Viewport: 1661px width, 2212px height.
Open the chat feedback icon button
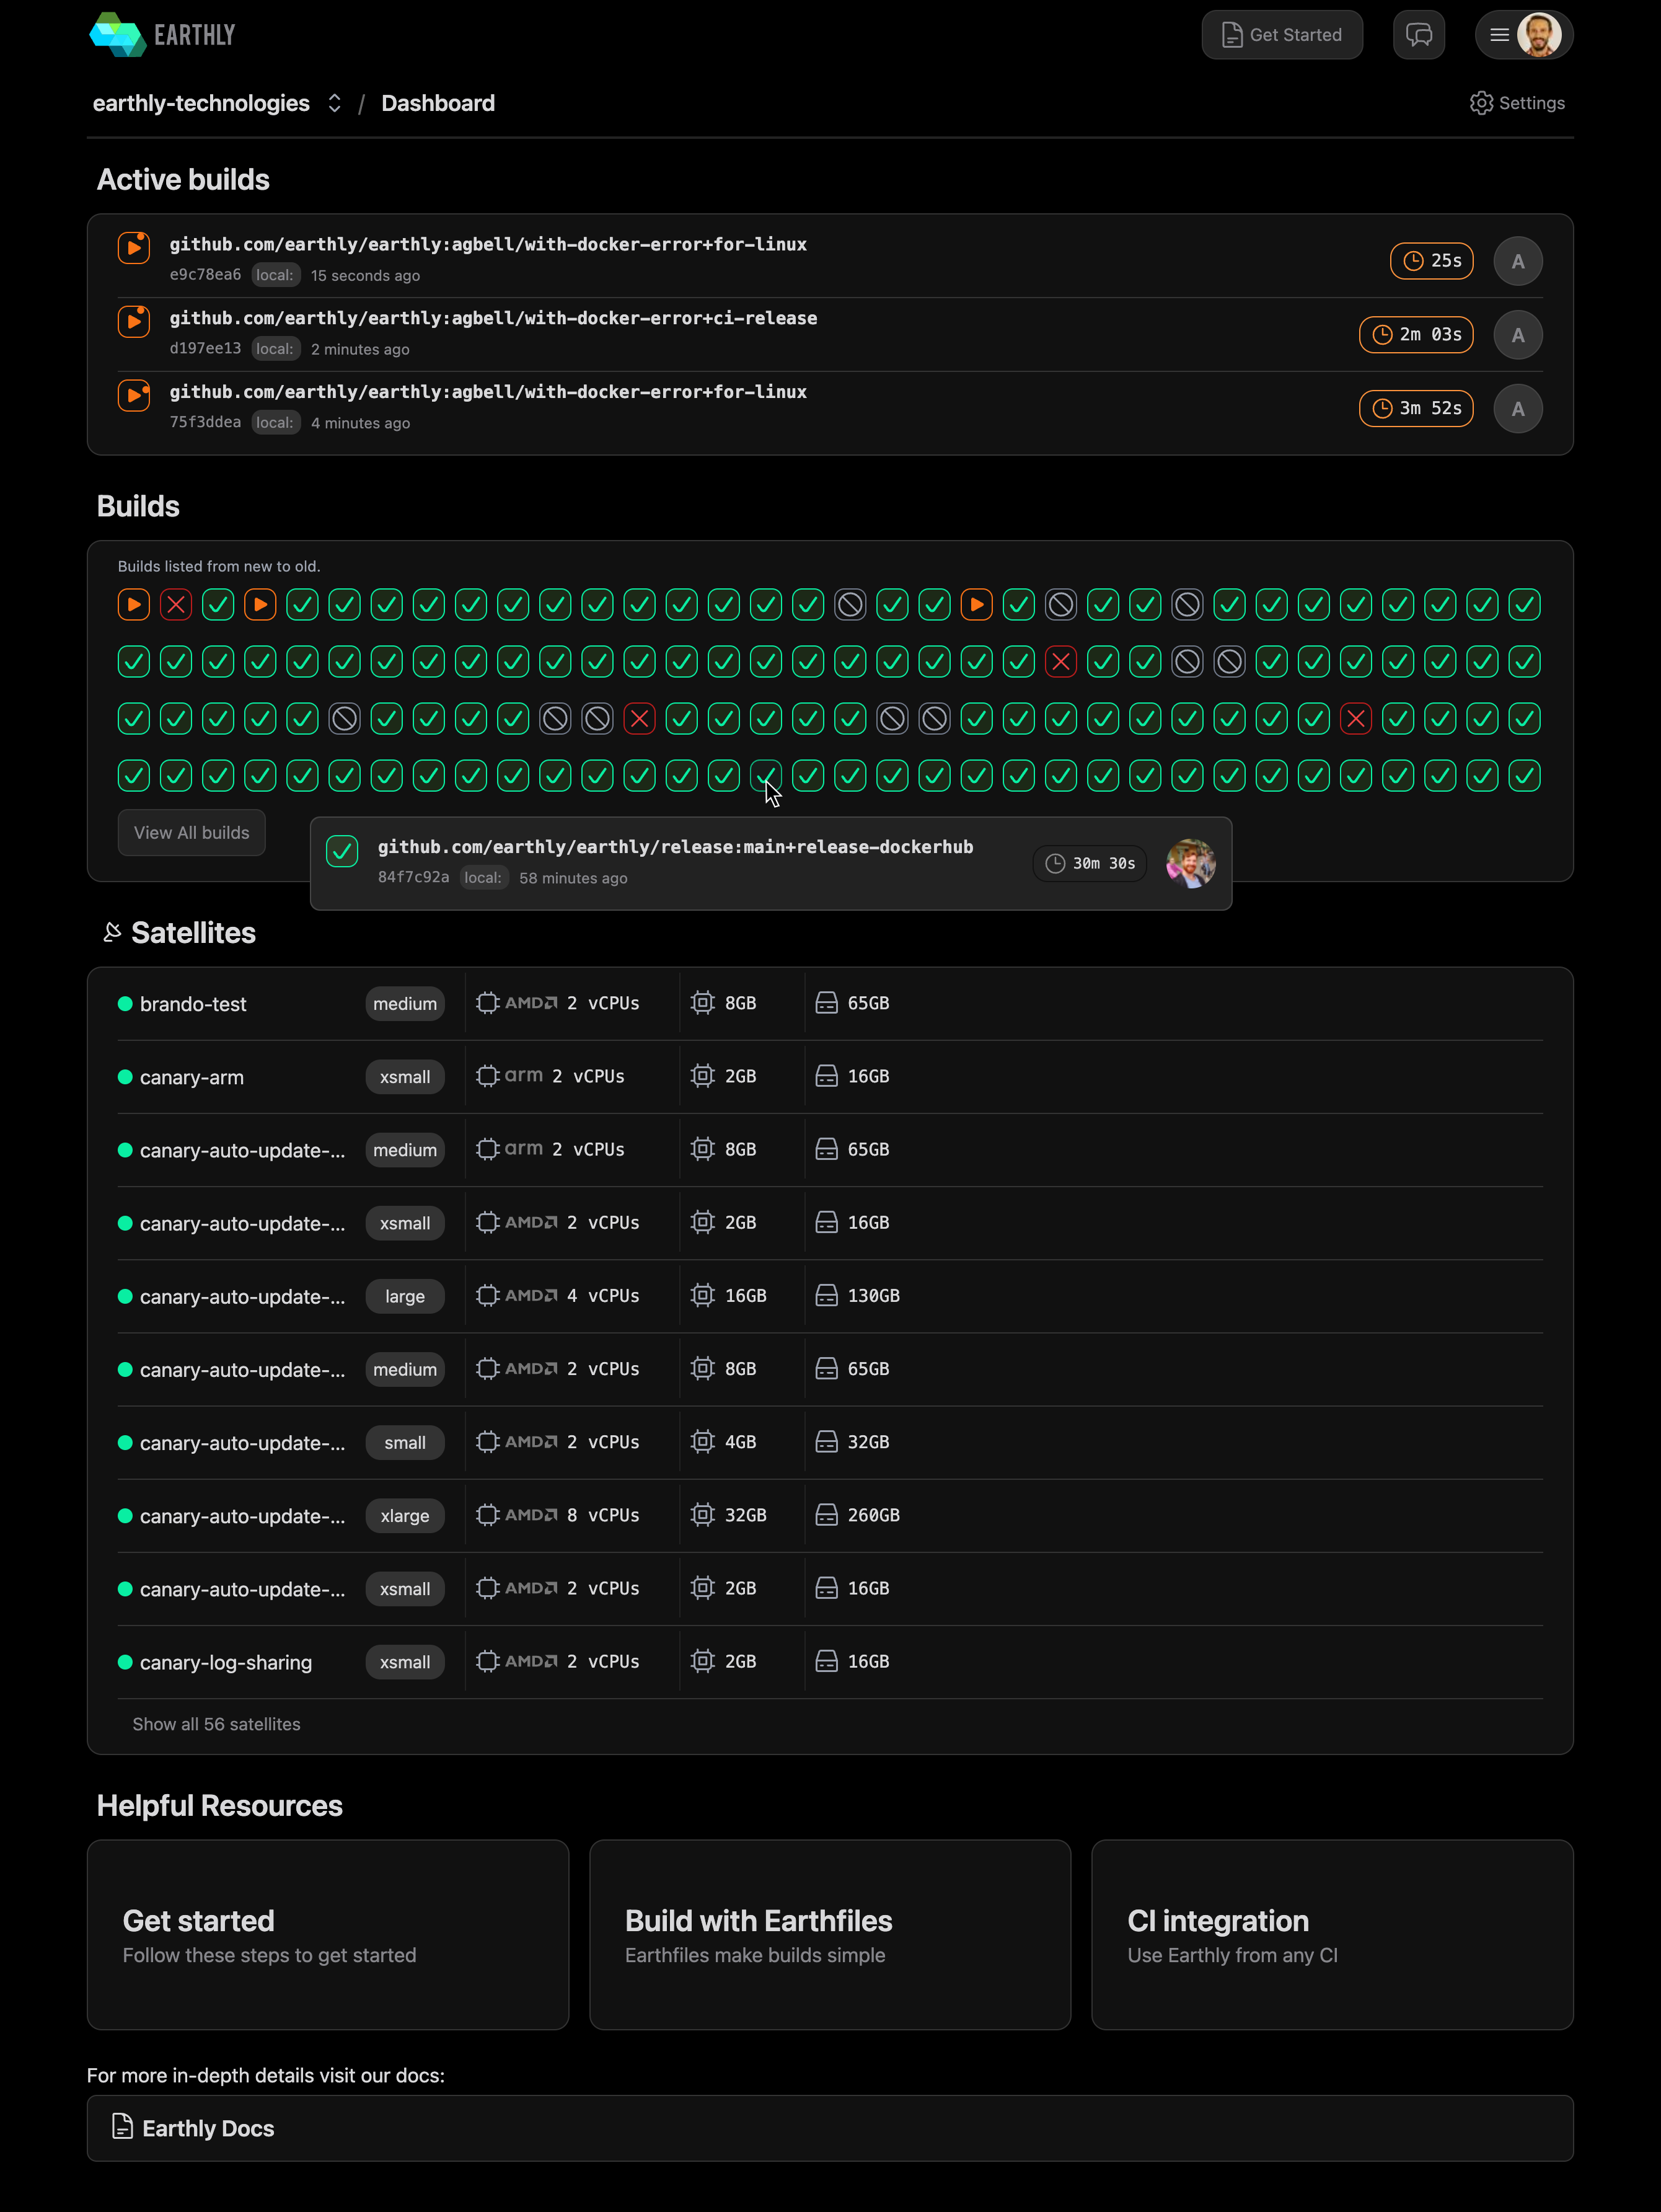(1418, 35)
